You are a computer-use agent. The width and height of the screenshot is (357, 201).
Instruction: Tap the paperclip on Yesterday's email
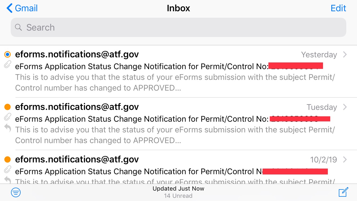pos(8,65)
